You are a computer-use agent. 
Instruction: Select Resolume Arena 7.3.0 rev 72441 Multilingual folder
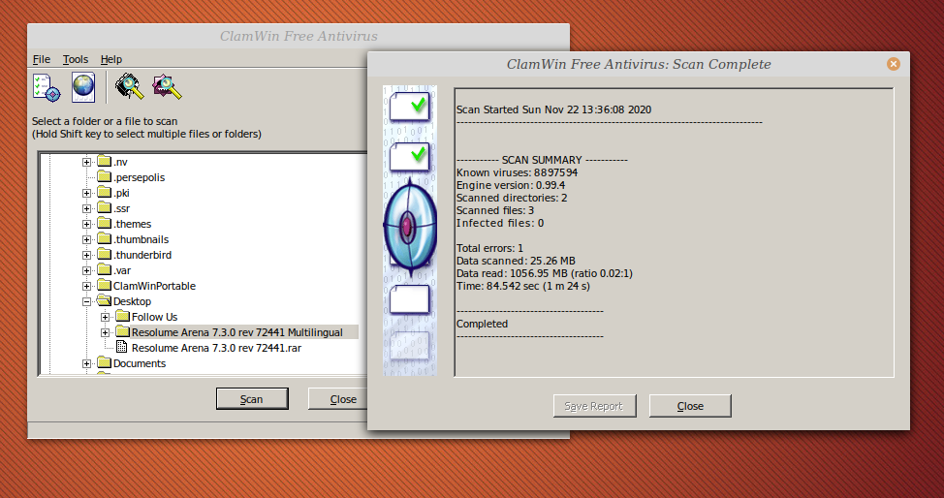[x=237, y=332]
